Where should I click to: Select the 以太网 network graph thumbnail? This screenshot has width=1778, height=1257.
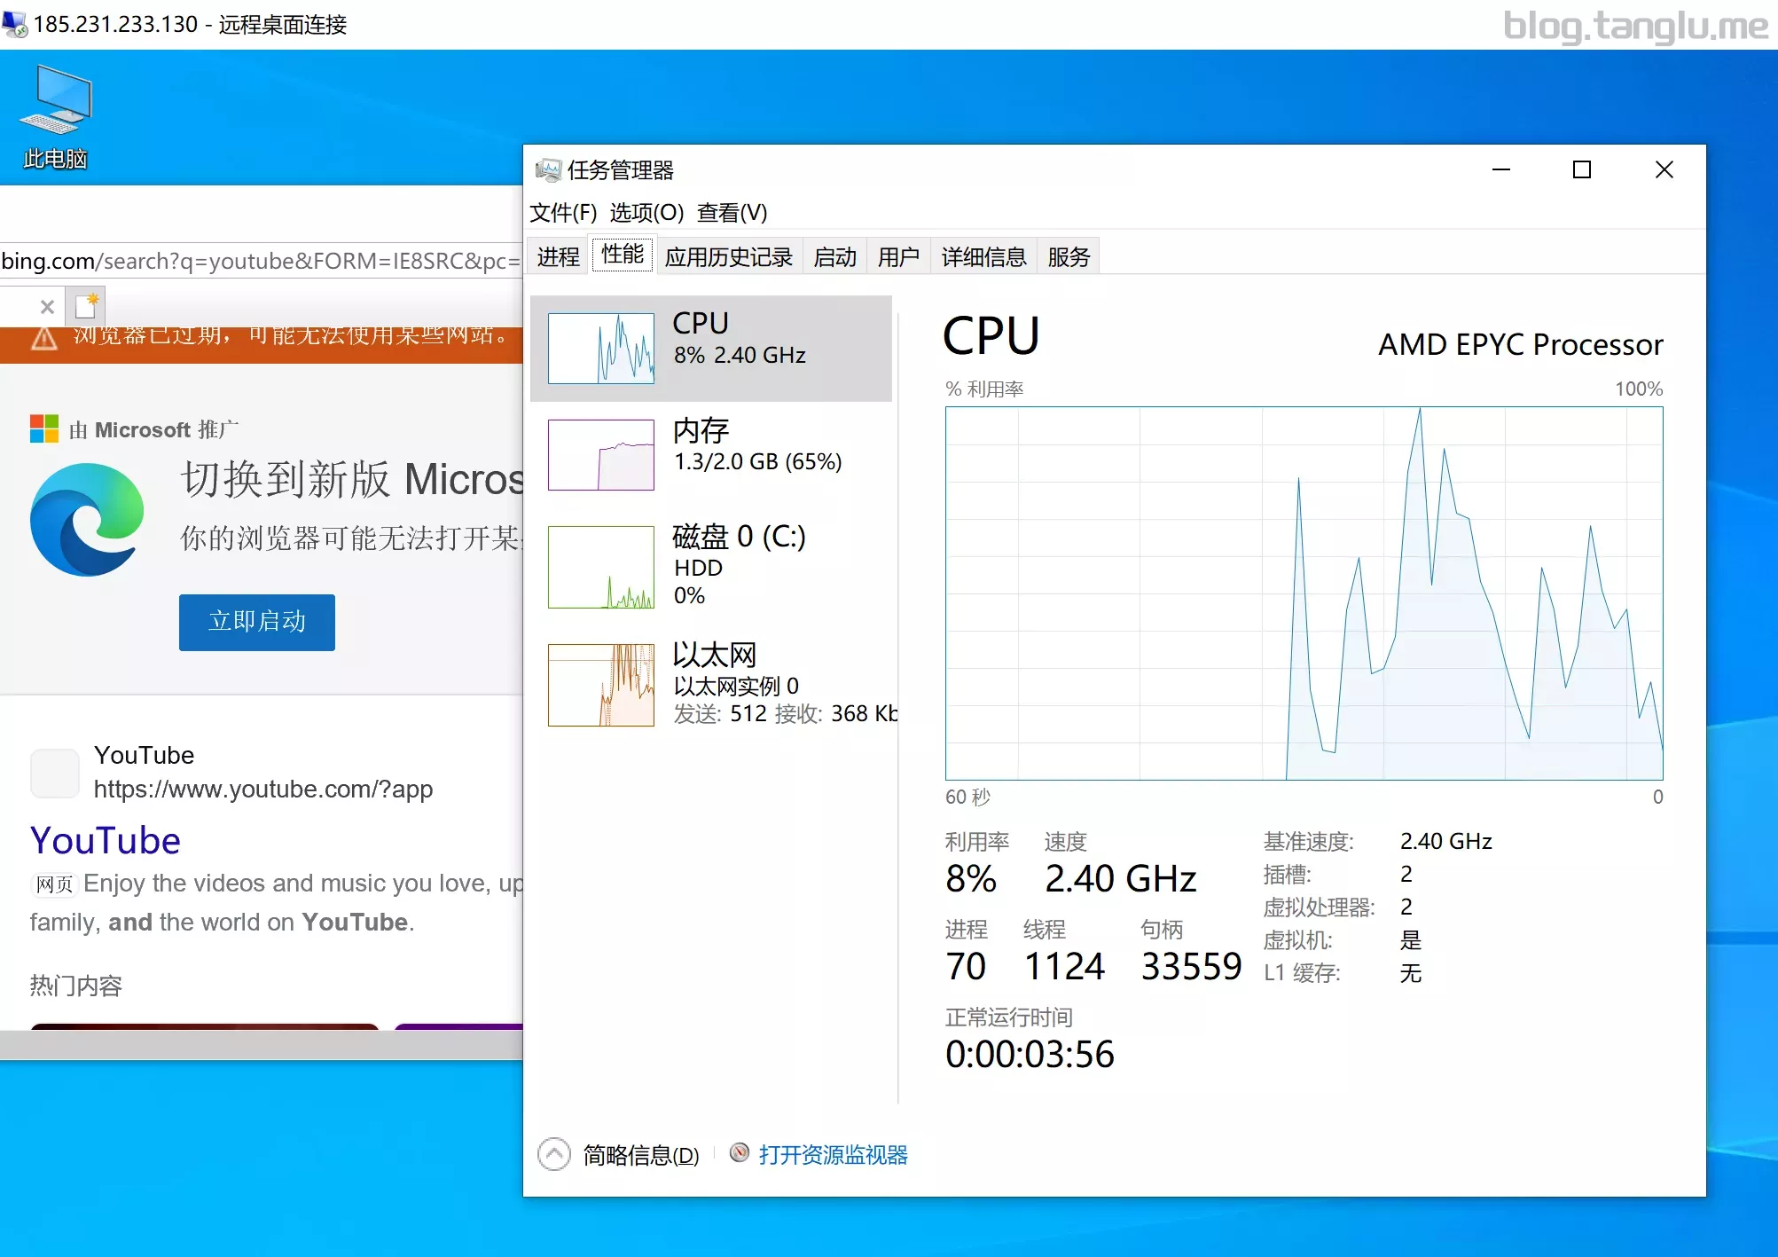coord(601,685)
